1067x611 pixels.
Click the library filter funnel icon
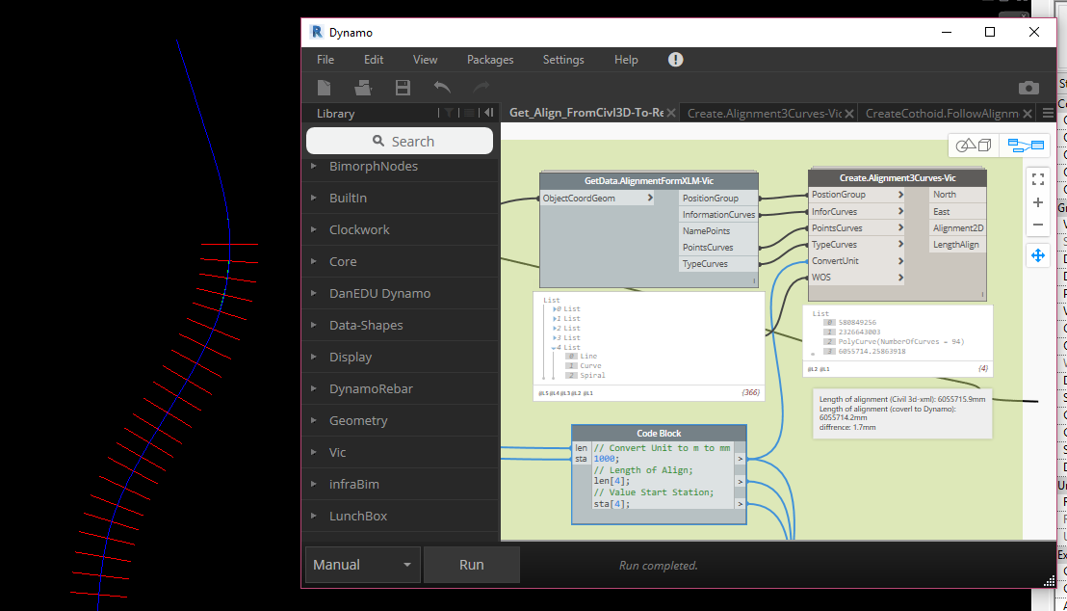click(449, 113)
